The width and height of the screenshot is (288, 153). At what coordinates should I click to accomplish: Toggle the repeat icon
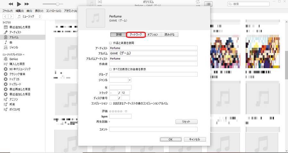tap(198, 2)
